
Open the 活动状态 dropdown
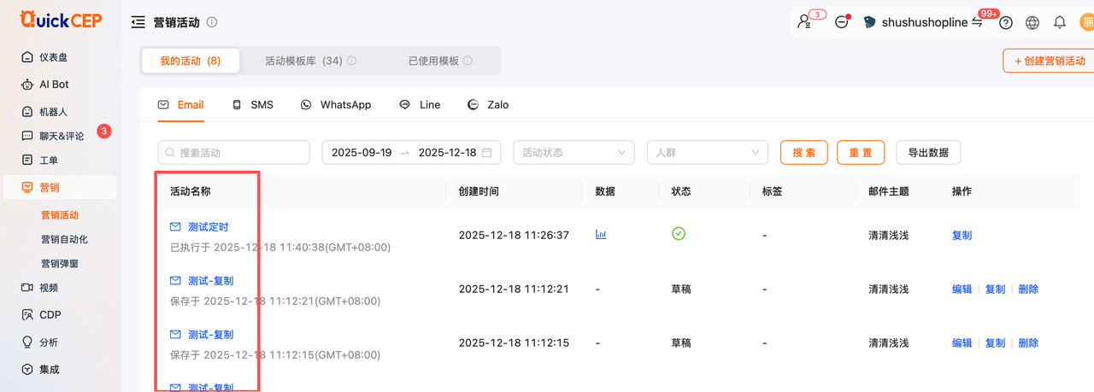click(x=573, y=153)
